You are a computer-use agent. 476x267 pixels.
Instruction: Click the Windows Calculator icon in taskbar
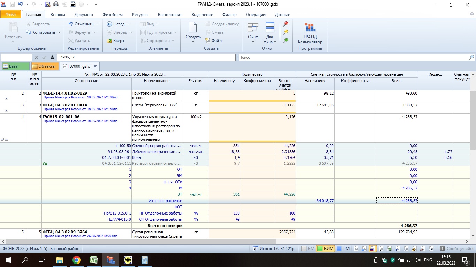tap(145, 260)
